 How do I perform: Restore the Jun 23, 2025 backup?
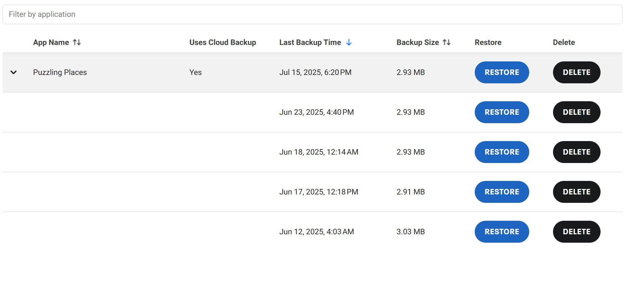502,112
